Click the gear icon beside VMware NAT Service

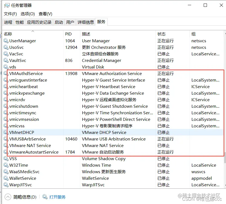tap(6, 145)
